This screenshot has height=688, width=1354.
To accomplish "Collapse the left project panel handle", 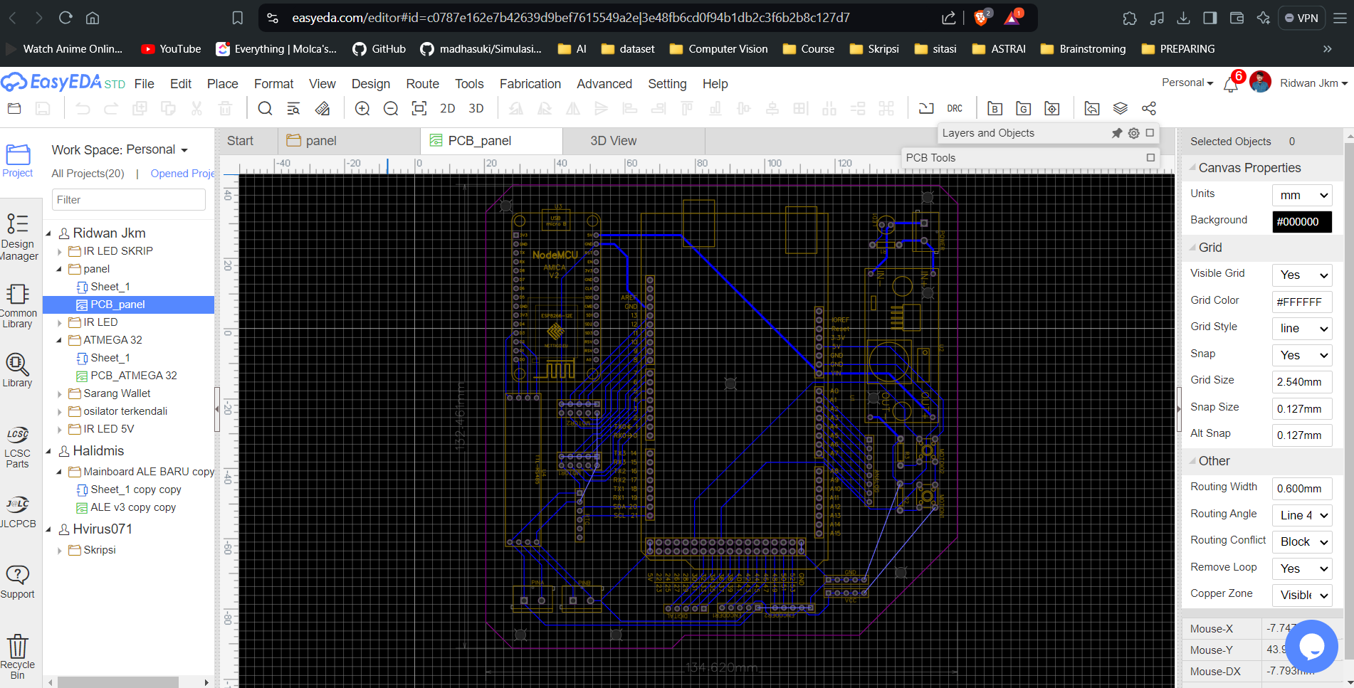I will [217, 409].
